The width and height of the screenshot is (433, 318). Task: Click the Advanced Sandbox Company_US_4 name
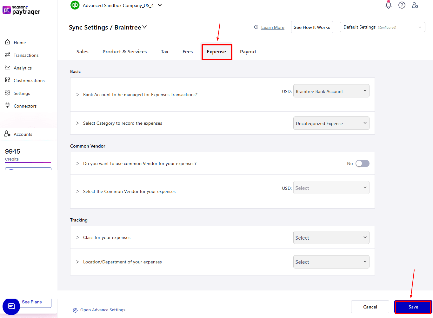[118, 5]
